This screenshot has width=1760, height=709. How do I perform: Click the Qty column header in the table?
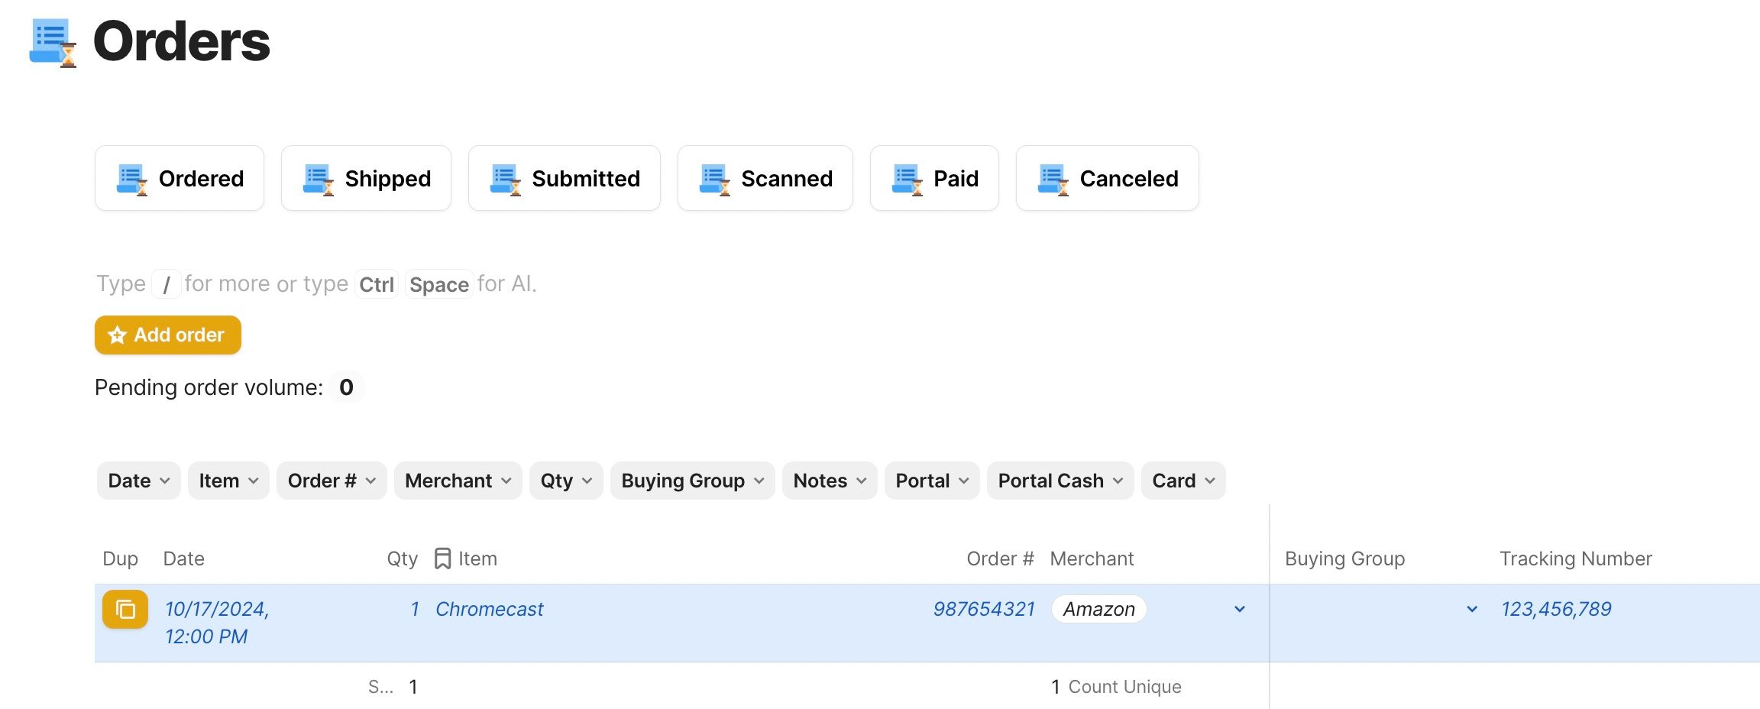pos(403,558)
